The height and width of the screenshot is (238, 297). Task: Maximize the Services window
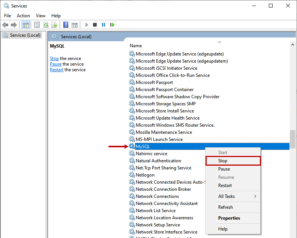coord(271,6)
